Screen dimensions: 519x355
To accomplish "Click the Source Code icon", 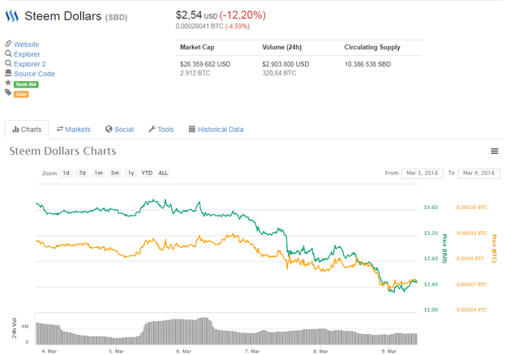I will click(x=8, y=74).
